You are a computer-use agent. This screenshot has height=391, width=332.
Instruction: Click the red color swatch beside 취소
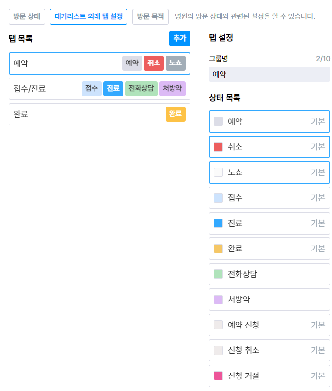click(218, 147)
